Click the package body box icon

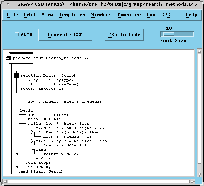(8, 58)
